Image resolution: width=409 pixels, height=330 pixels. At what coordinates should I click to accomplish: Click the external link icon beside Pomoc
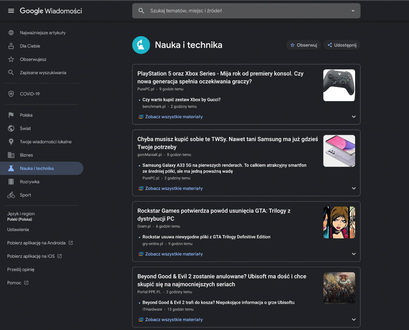click(26, 283)
